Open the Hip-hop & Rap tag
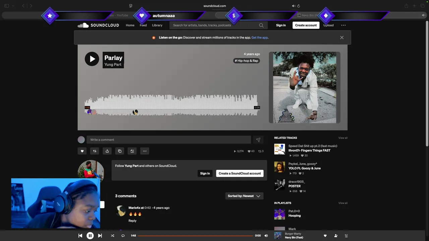 click(x=246, y=61)
